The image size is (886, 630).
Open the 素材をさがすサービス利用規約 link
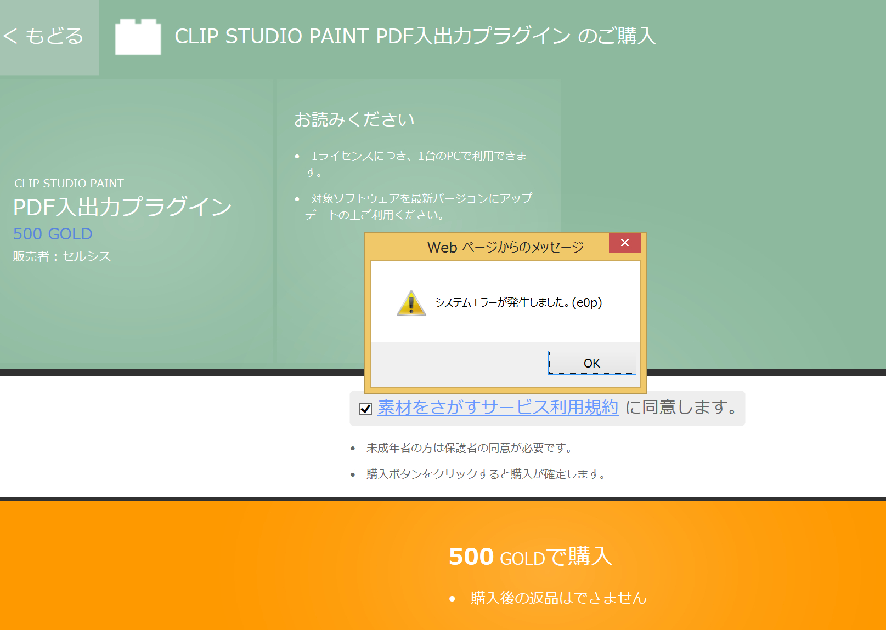pyautogui.click(x=498, y=407)
